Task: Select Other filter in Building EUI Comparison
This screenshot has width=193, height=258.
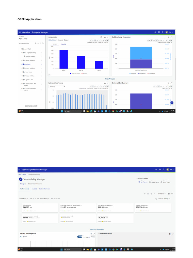Action: (25, 237)
